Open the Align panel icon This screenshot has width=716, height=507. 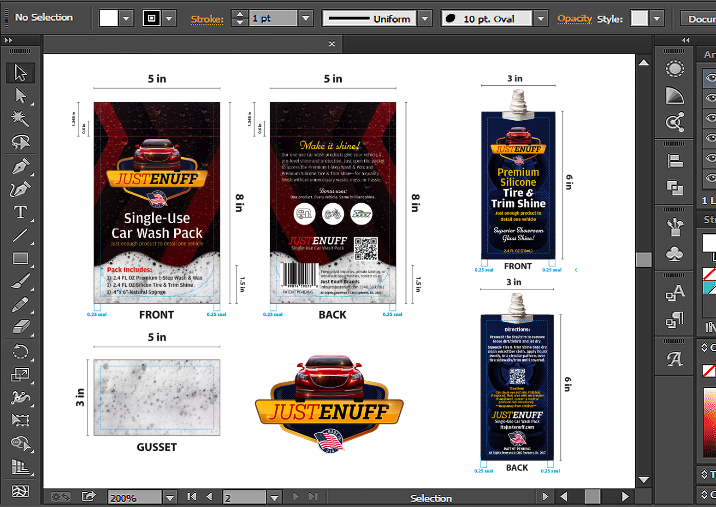[x=675, y=161]
